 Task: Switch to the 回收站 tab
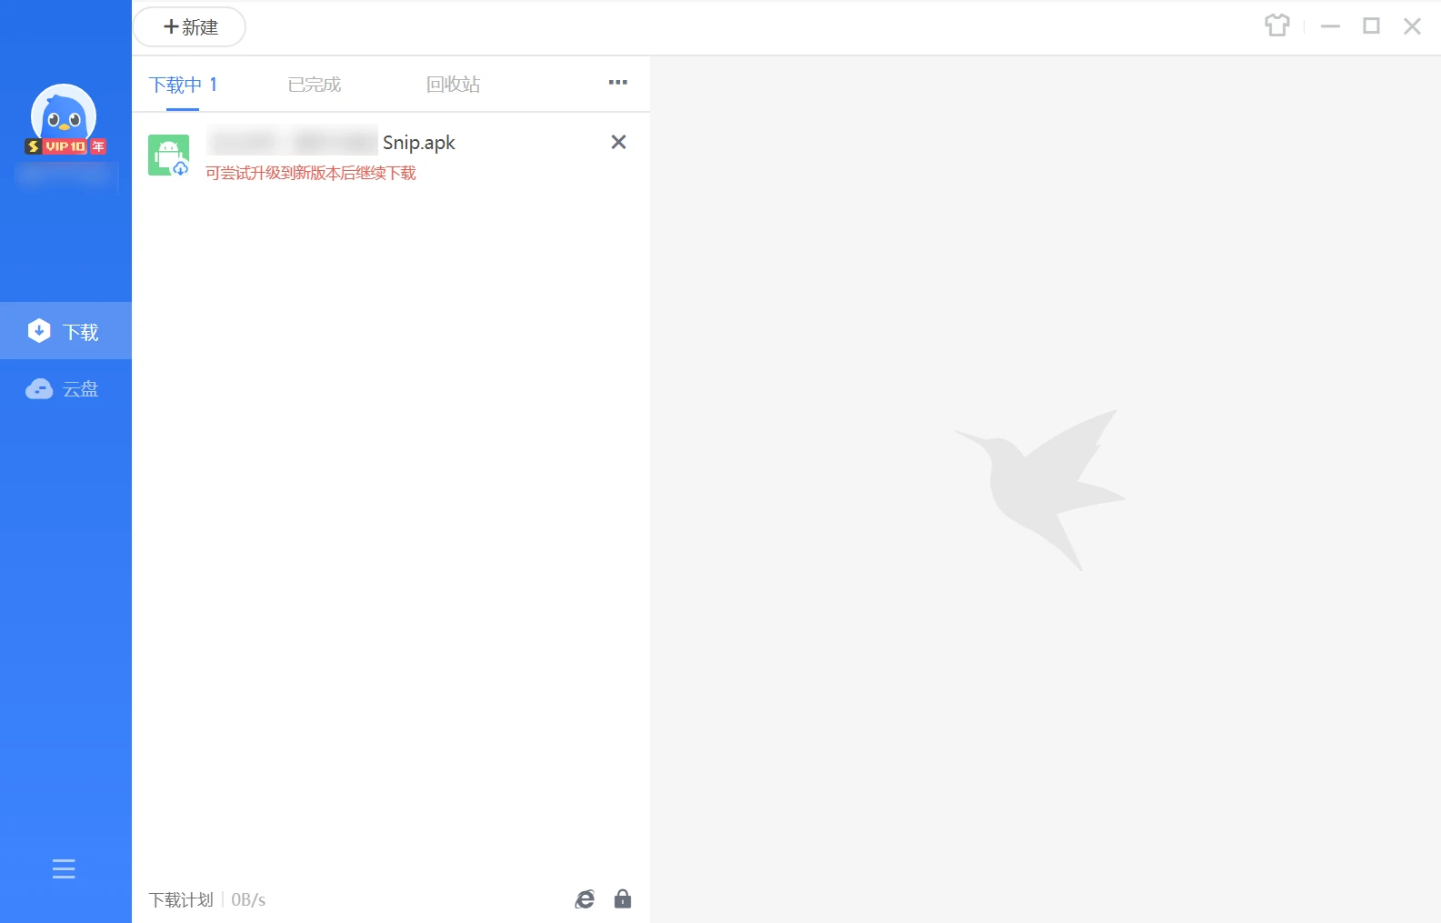(x=453, y=85)
